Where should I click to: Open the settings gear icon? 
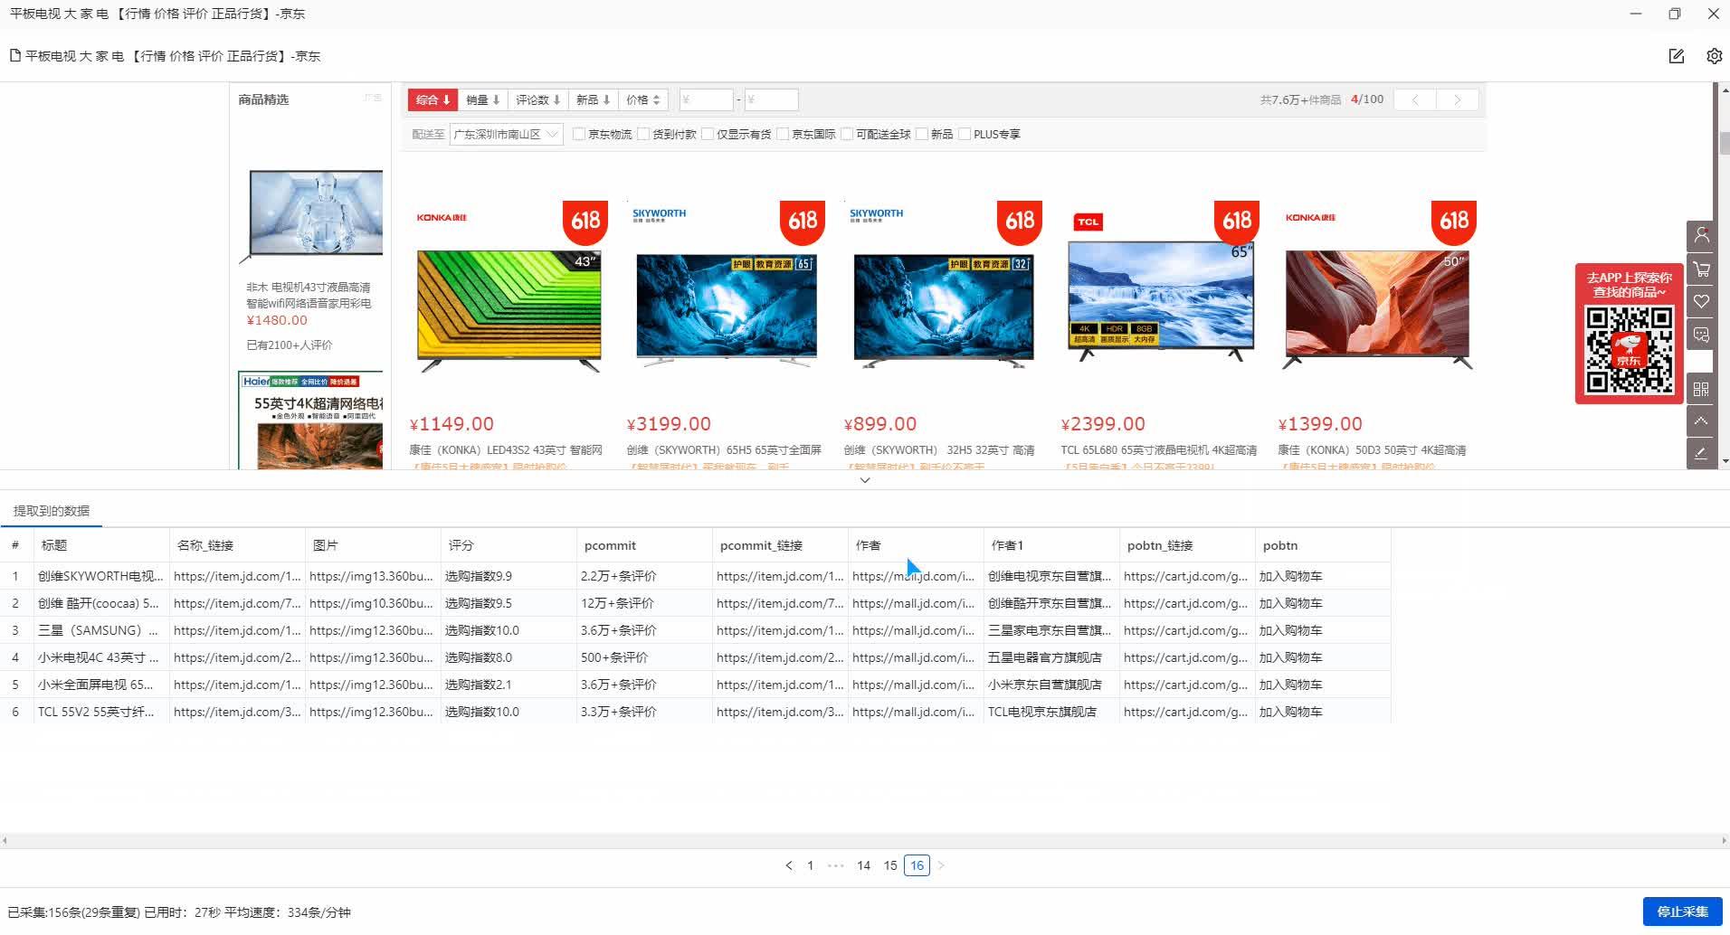(x=1714, y=56)
